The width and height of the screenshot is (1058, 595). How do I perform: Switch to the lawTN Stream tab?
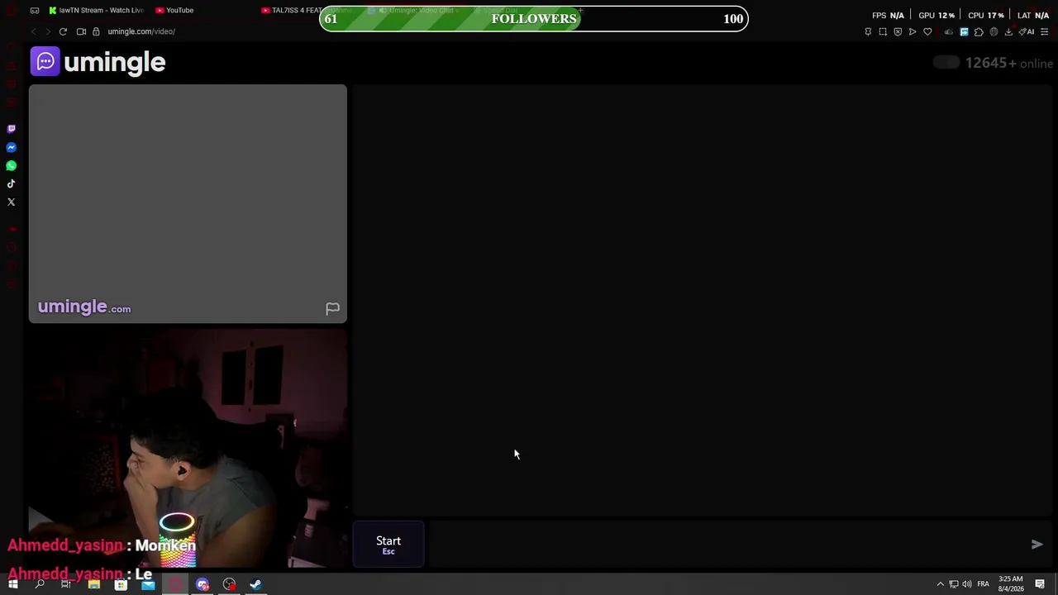[x=96, y=11]
